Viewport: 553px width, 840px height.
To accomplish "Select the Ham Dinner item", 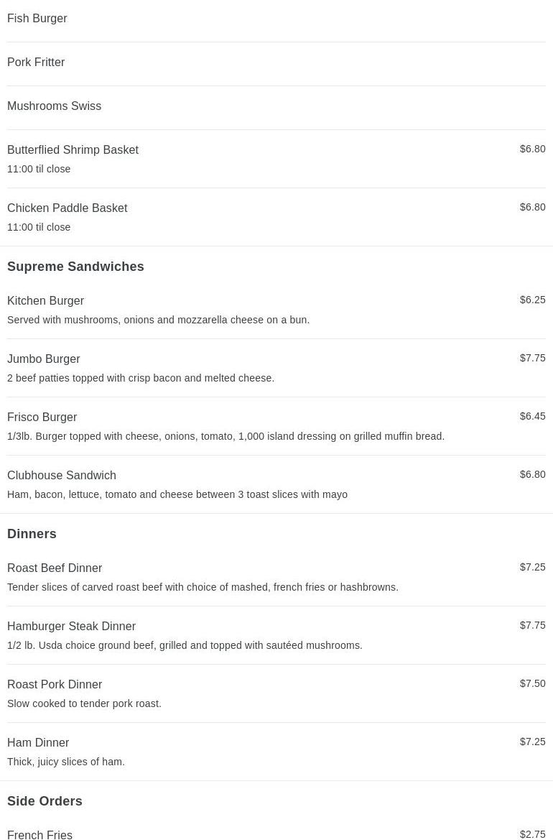I will point(38,743).
